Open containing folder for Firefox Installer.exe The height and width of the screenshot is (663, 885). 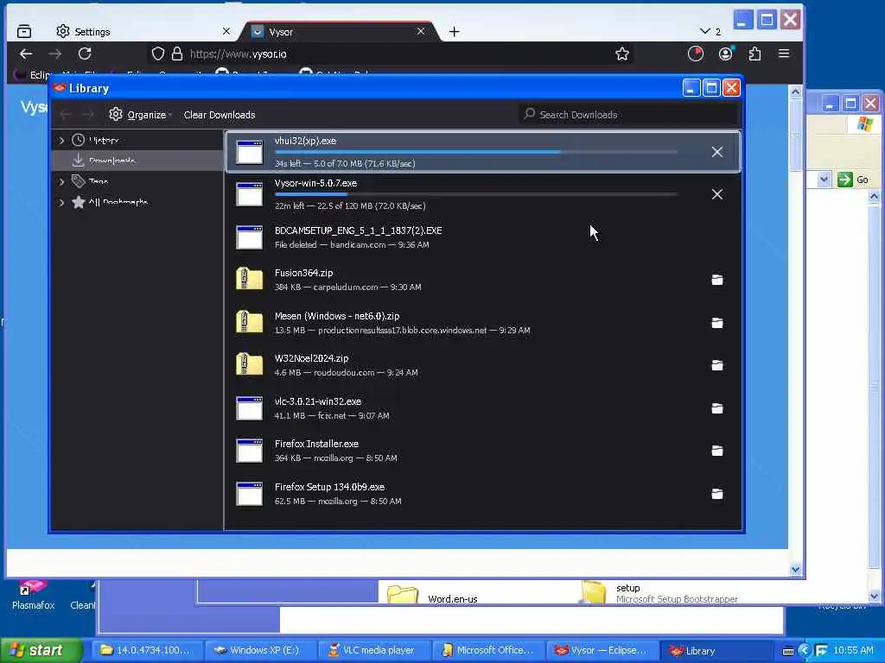(x=716, y=451)
